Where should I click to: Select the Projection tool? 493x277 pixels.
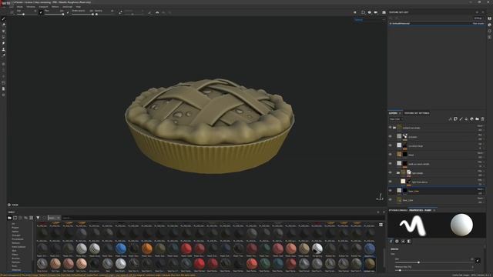[3, 31]
